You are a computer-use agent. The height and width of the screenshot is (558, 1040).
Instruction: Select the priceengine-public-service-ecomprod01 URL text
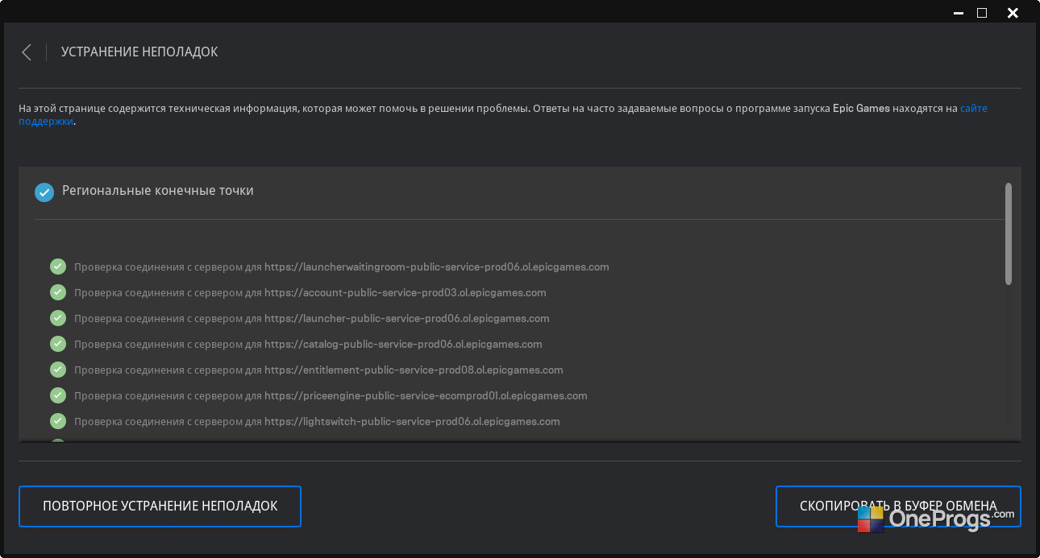click(426, 395)
